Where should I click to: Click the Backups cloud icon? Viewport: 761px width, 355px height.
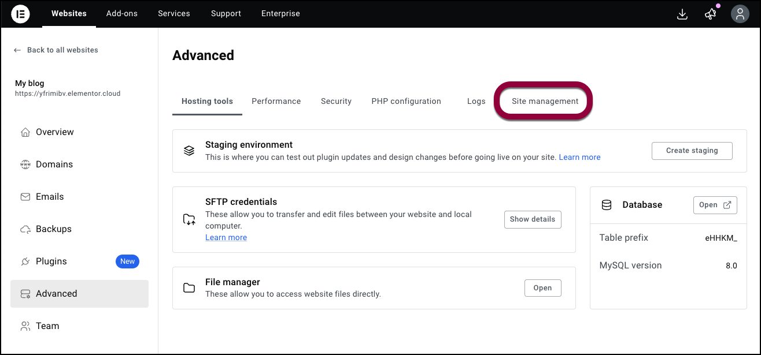25,229
